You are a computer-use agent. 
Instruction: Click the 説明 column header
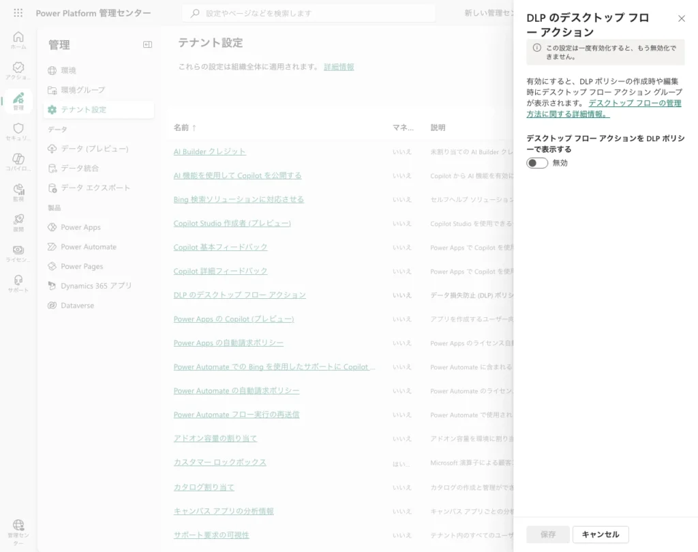coord(438,128)
